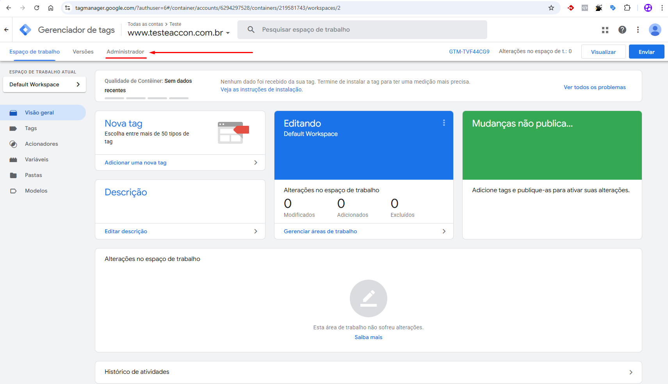Open the blue tag extension icon
Viewport: 668px width, 384px height.
[613, 8]
